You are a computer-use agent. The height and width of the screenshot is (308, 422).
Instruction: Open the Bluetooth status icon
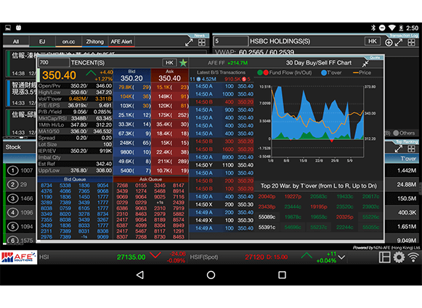[x=373, y=28]
